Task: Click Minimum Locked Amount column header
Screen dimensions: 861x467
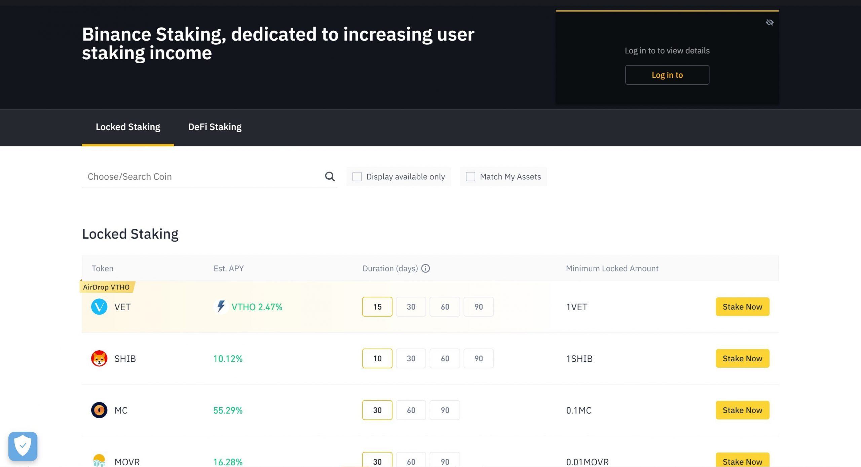Action: point(612,268)
